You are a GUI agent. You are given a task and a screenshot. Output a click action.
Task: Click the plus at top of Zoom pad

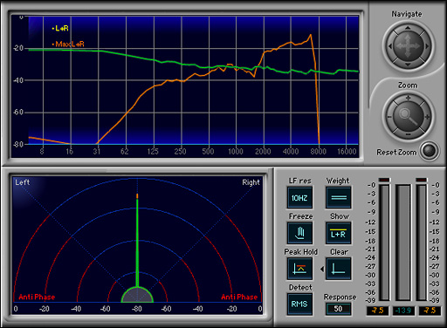(409, 98)
